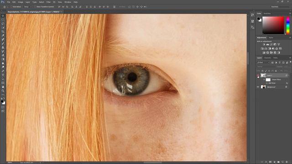Select the Pen tool
Screen dimensions: 292x164
click(x=3, y=71)
